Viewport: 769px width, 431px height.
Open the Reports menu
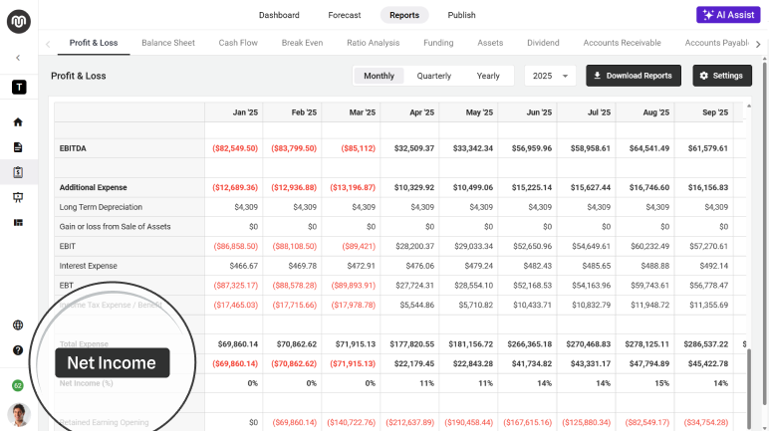point(404,15)
